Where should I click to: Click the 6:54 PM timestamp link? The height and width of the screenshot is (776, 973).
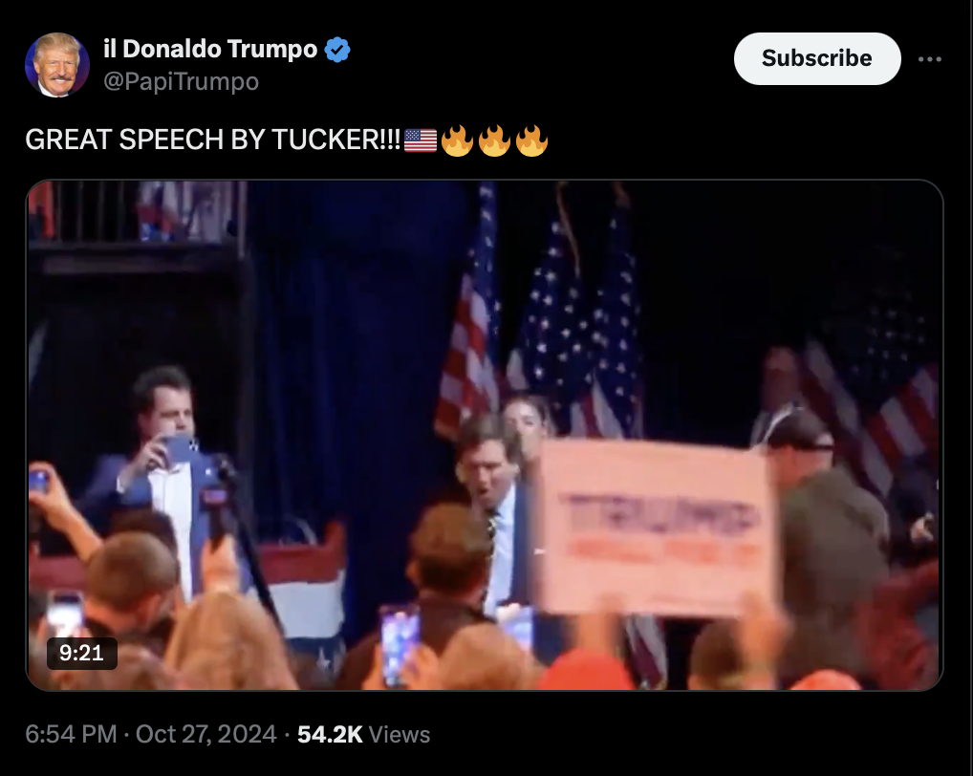pos(71,734)
